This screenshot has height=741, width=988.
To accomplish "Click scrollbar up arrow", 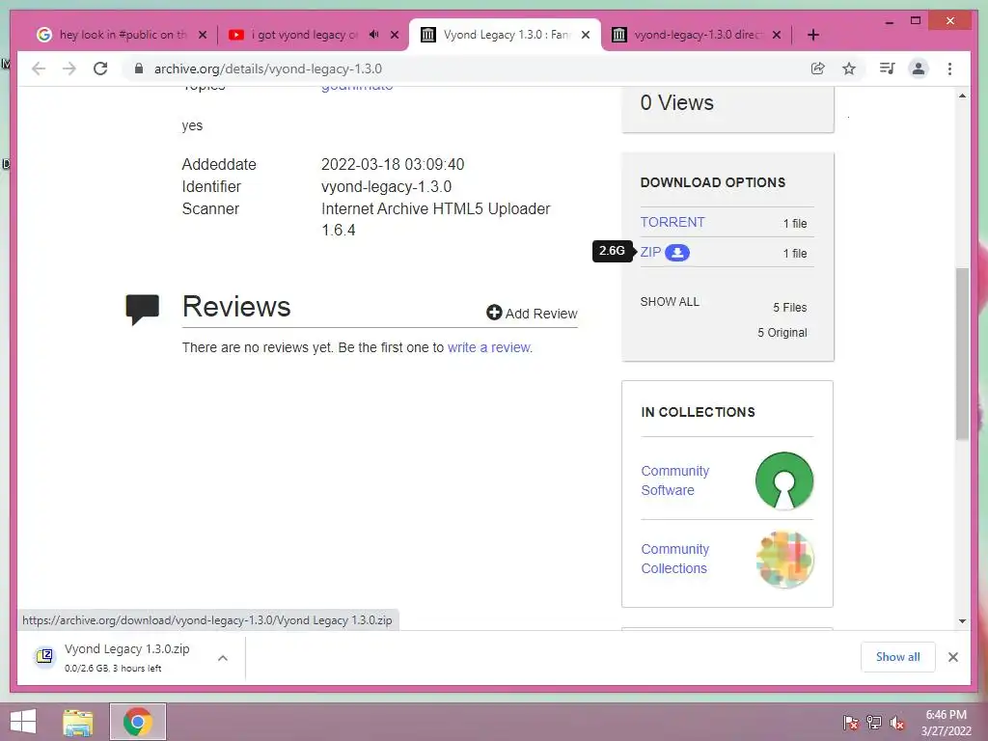I will [x=962, y=96].
